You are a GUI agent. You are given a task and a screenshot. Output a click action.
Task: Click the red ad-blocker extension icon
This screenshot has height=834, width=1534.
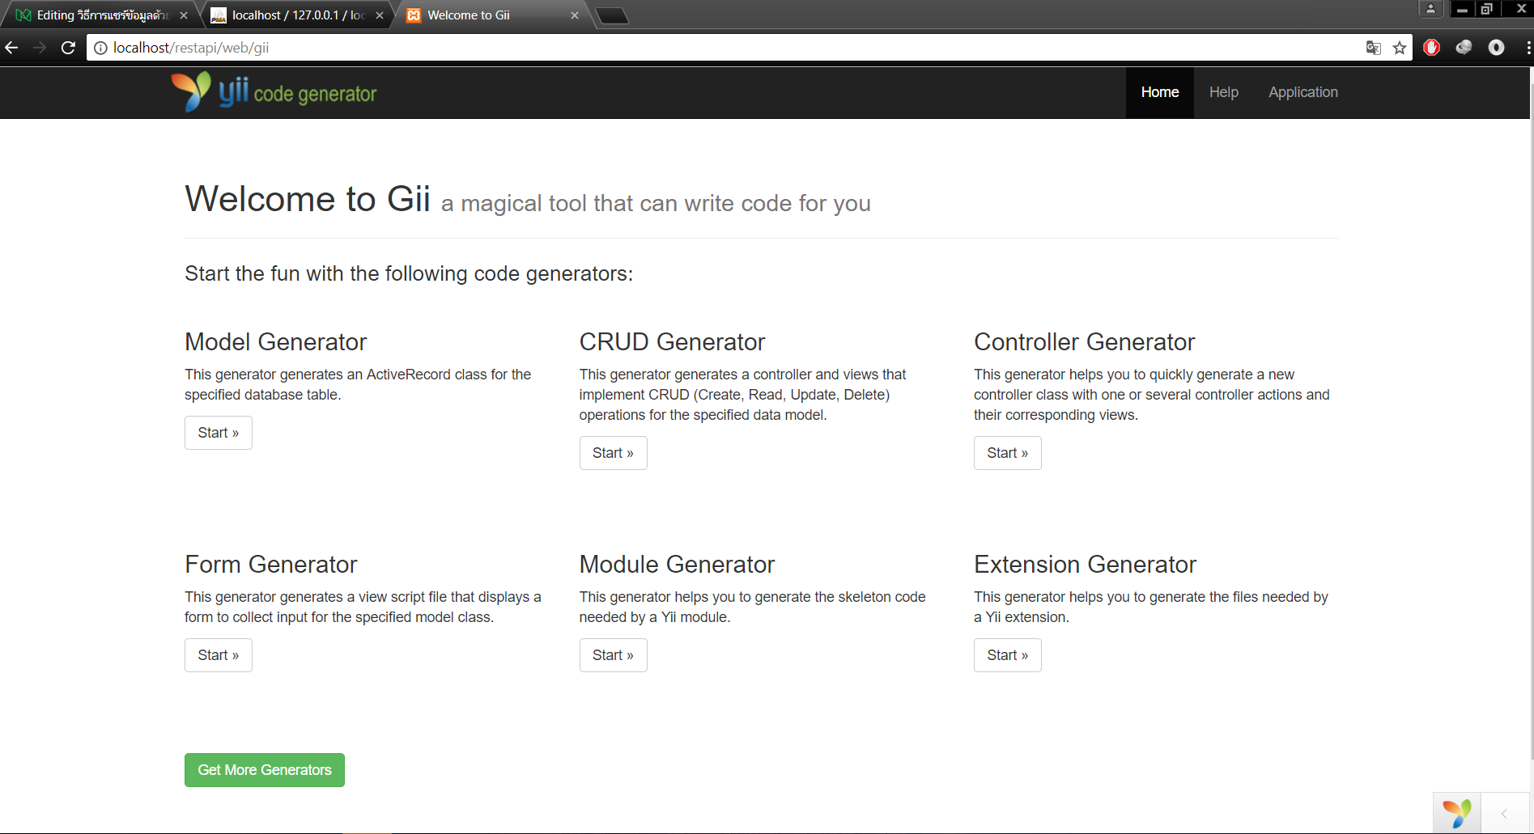tap(1431, 48)
